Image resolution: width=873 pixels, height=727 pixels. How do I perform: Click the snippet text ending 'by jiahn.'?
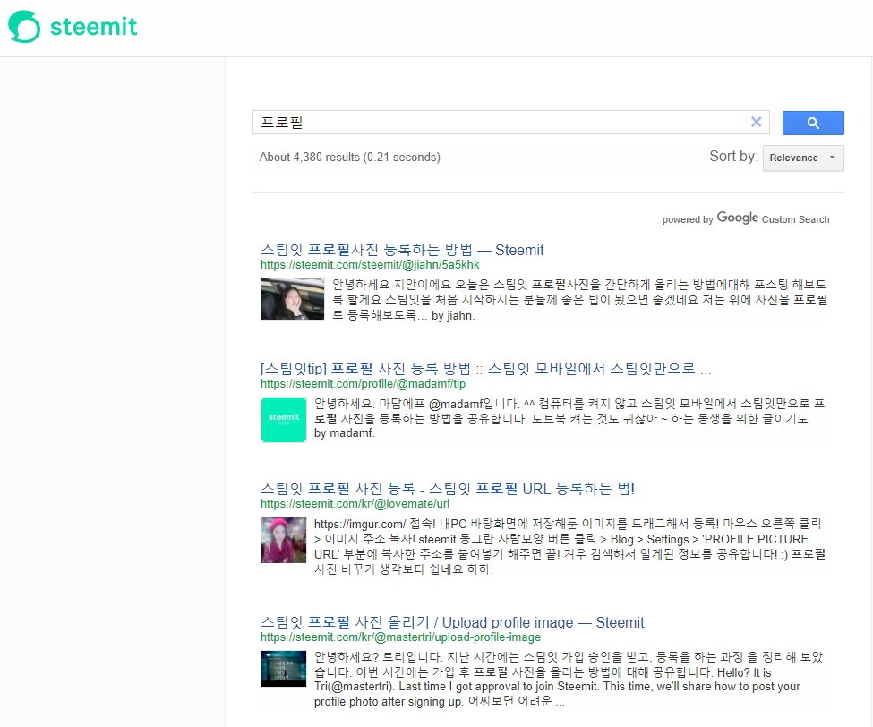point(579,300)
